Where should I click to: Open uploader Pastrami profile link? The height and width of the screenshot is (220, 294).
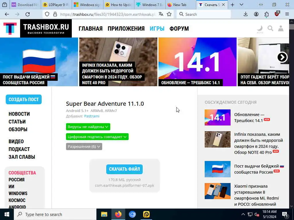click(92, 116)
